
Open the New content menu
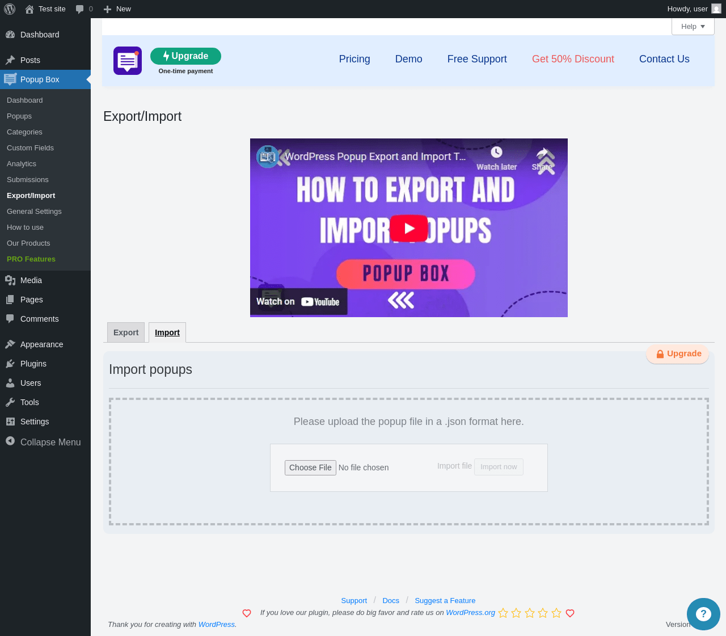117,9
